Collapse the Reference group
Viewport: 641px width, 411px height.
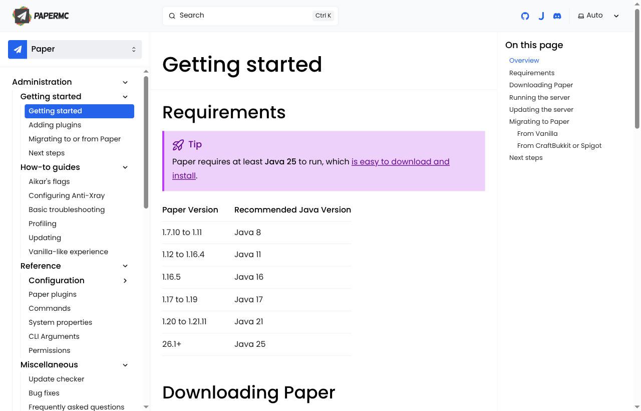click(x=125, y=266)
